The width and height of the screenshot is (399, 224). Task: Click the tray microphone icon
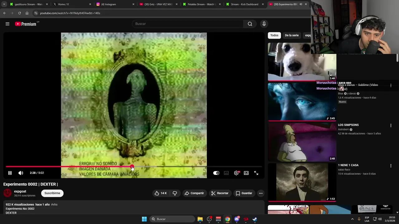point(359,219)
